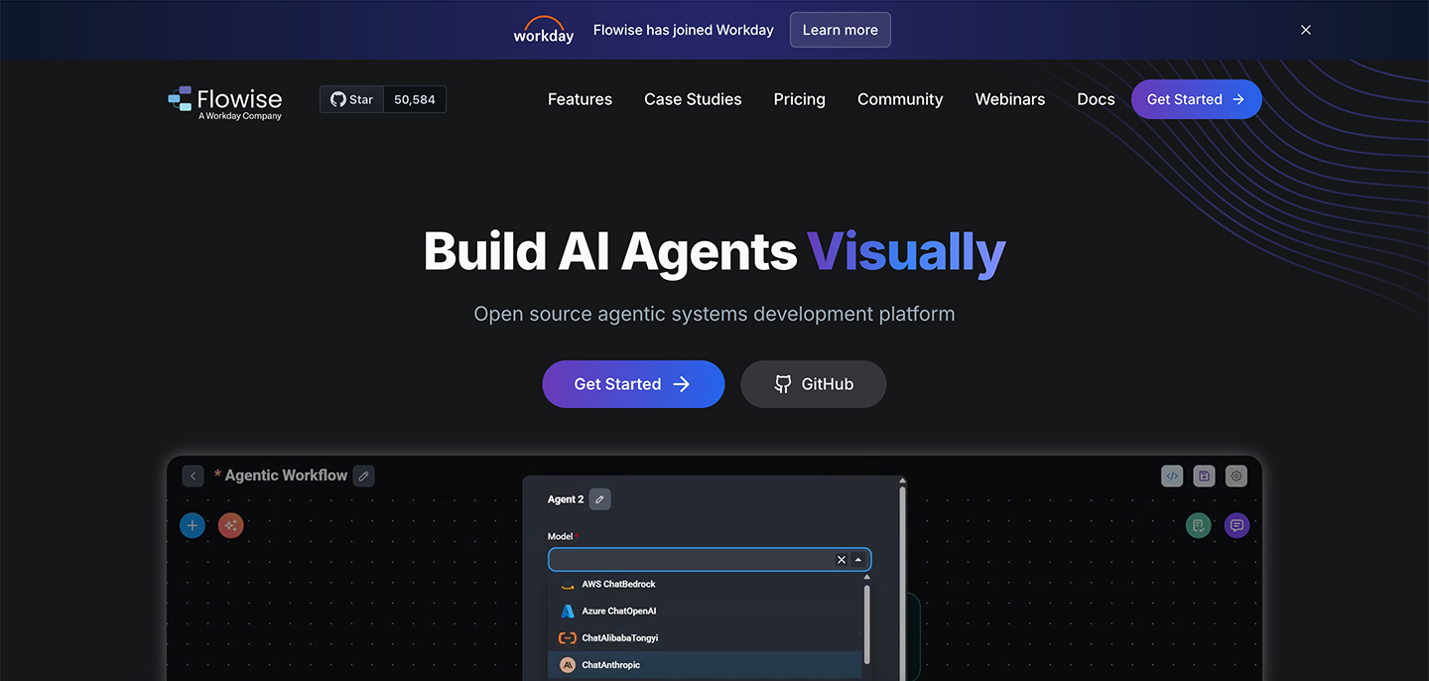1429x681 pixels.
Task: Collapse the Model dropdown using the arrow
Action: (858, 560)
